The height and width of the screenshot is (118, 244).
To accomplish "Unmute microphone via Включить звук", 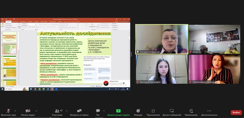I will tap(8, 112).
